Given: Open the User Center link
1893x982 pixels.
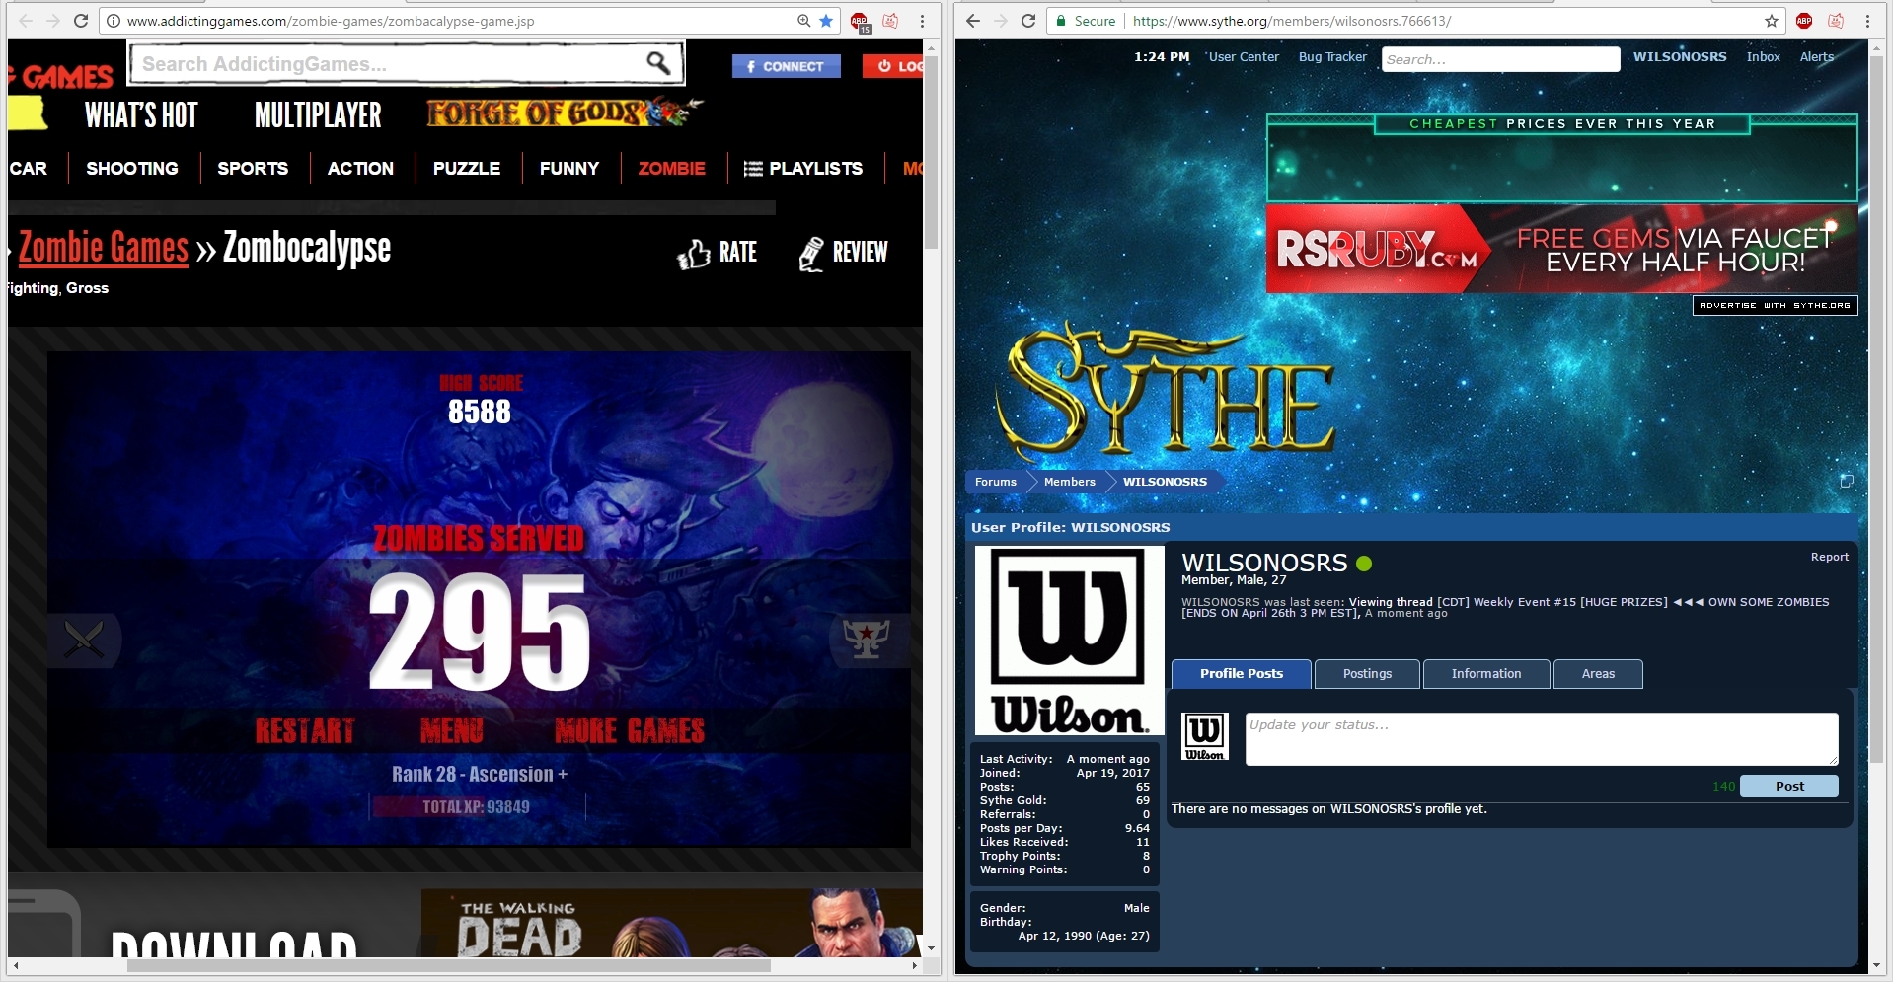Looking at the screenshot, I should click(1244, 57).
